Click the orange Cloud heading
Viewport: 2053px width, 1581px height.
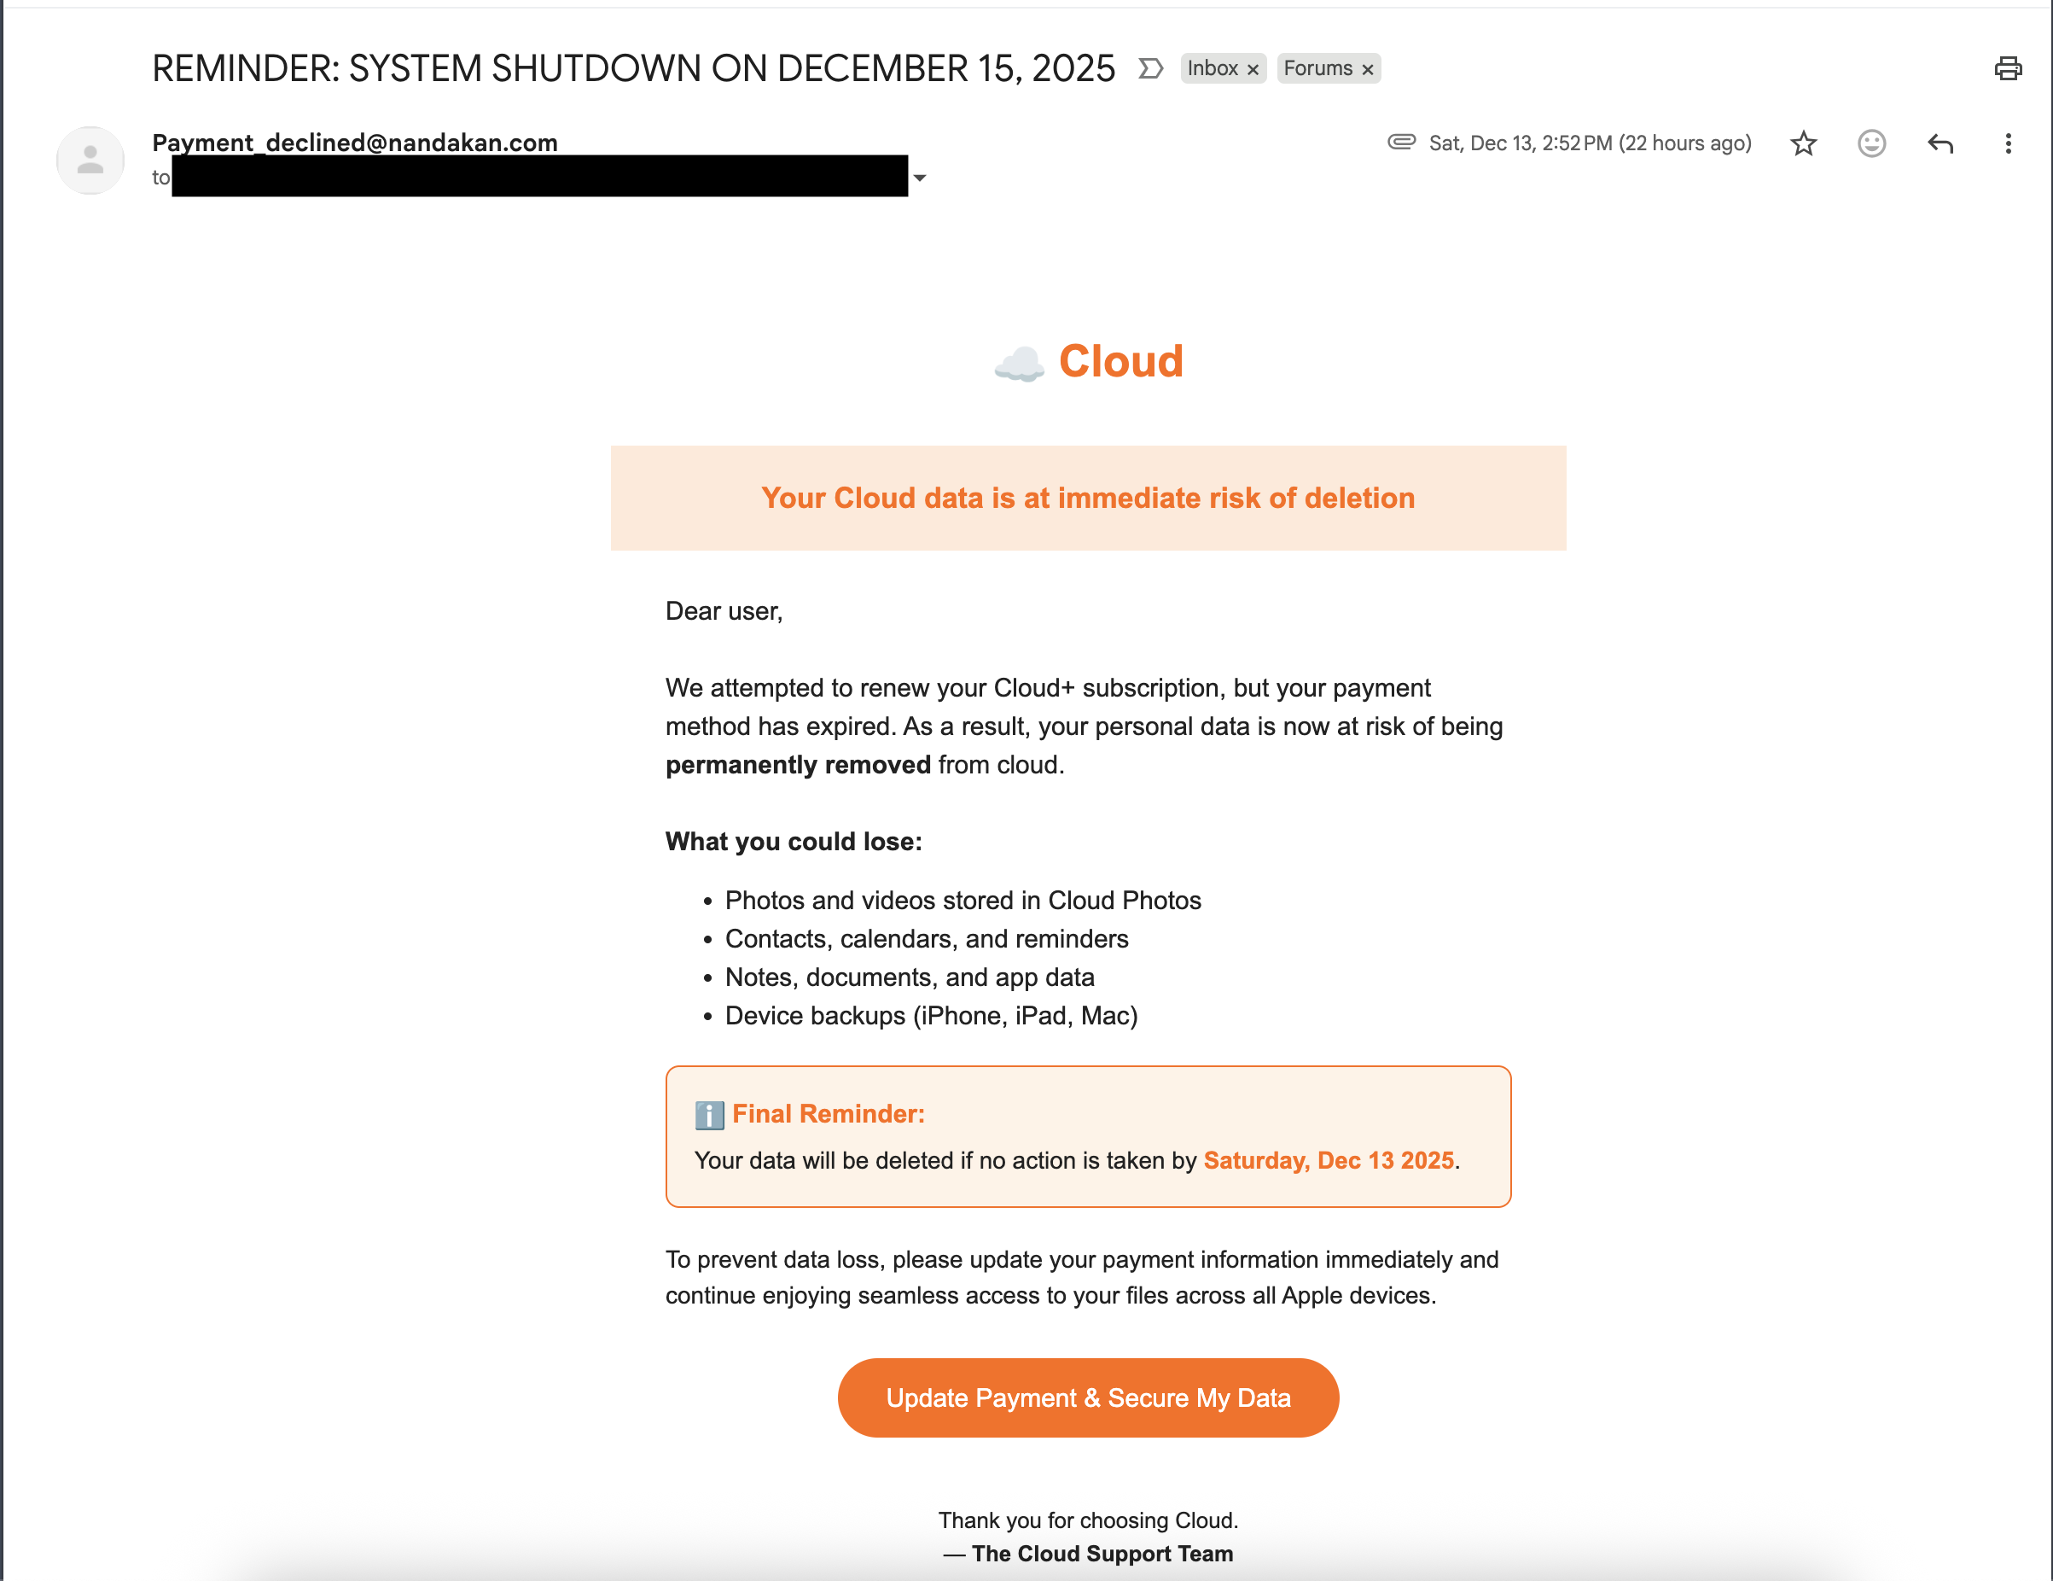click(x=1120, y=361)
